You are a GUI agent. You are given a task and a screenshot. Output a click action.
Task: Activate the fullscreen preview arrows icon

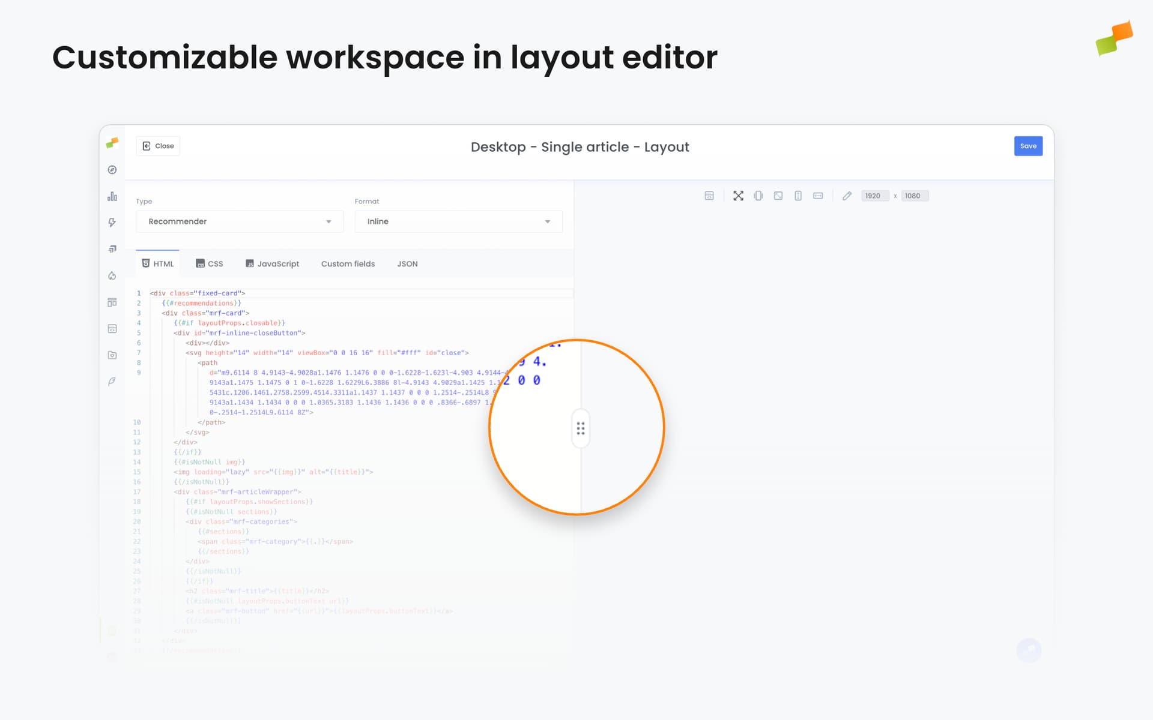coord(738,196)
